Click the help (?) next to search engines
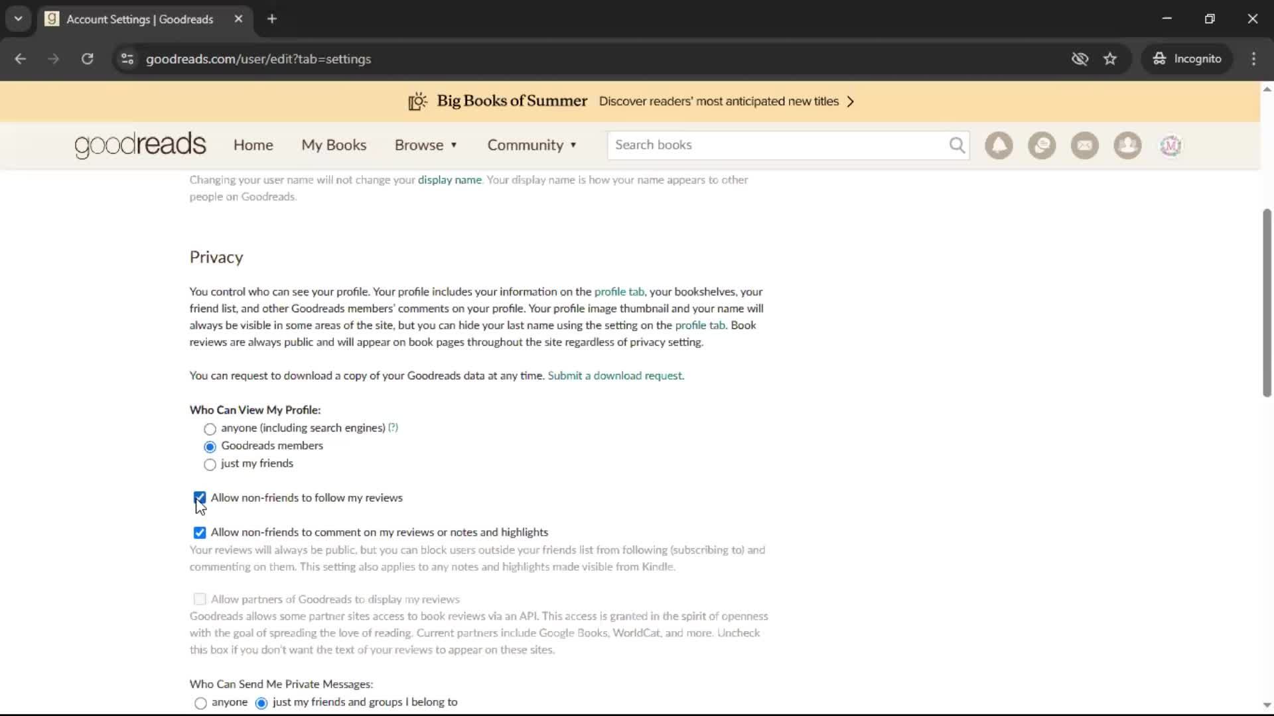Screen dimensions: 1274x716 (x=393, y=428)
